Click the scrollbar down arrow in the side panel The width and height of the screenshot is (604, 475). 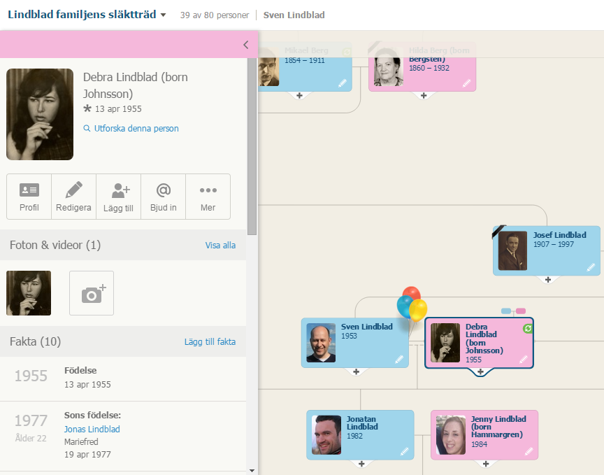point(252,471)
